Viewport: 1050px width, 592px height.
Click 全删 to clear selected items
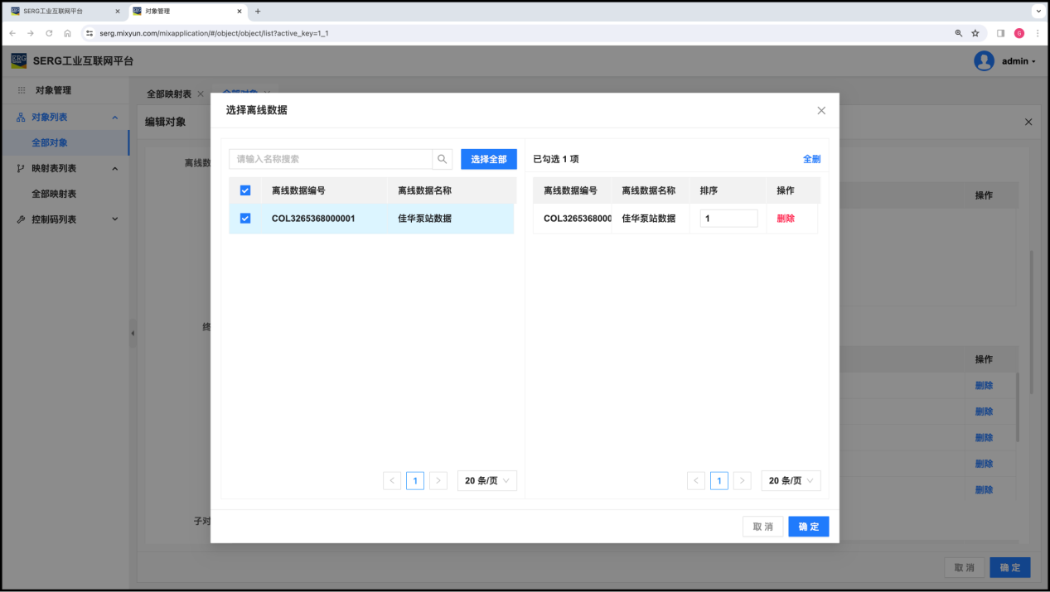pos(811,159)
